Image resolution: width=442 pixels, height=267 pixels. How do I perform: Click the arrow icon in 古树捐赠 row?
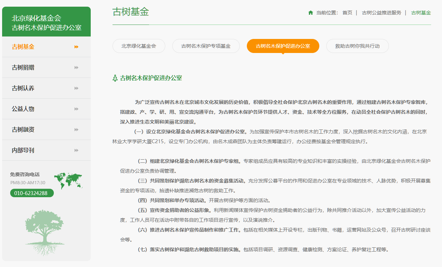[x=76, y=68]
